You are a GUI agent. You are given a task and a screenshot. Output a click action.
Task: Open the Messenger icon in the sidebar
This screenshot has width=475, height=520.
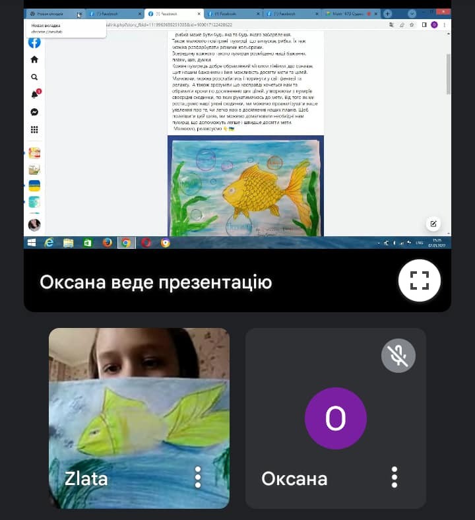(34, 112)
